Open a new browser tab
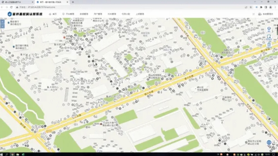This screenshot has height=156, width=278. [73, 2]
